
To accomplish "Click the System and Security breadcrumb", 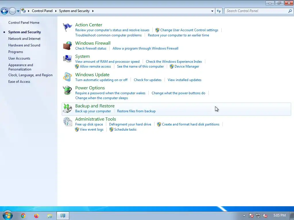I will click(x=74, y=11).
